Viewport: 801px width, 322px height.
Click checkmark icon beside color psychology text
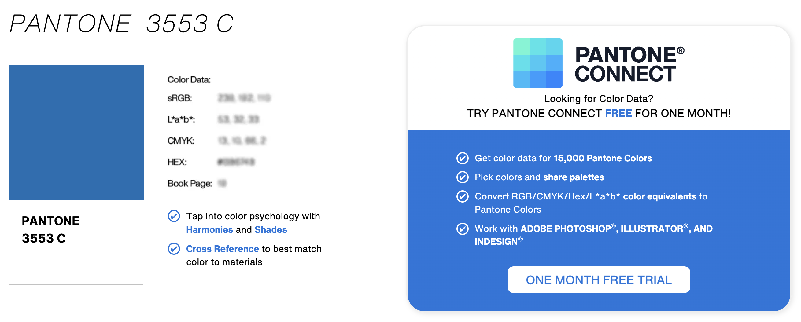tap(174, 216)
